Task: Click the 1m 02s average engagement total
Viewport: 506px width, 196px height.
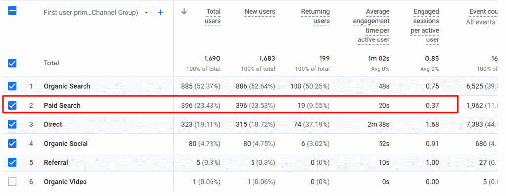Action: pos(379,59)
